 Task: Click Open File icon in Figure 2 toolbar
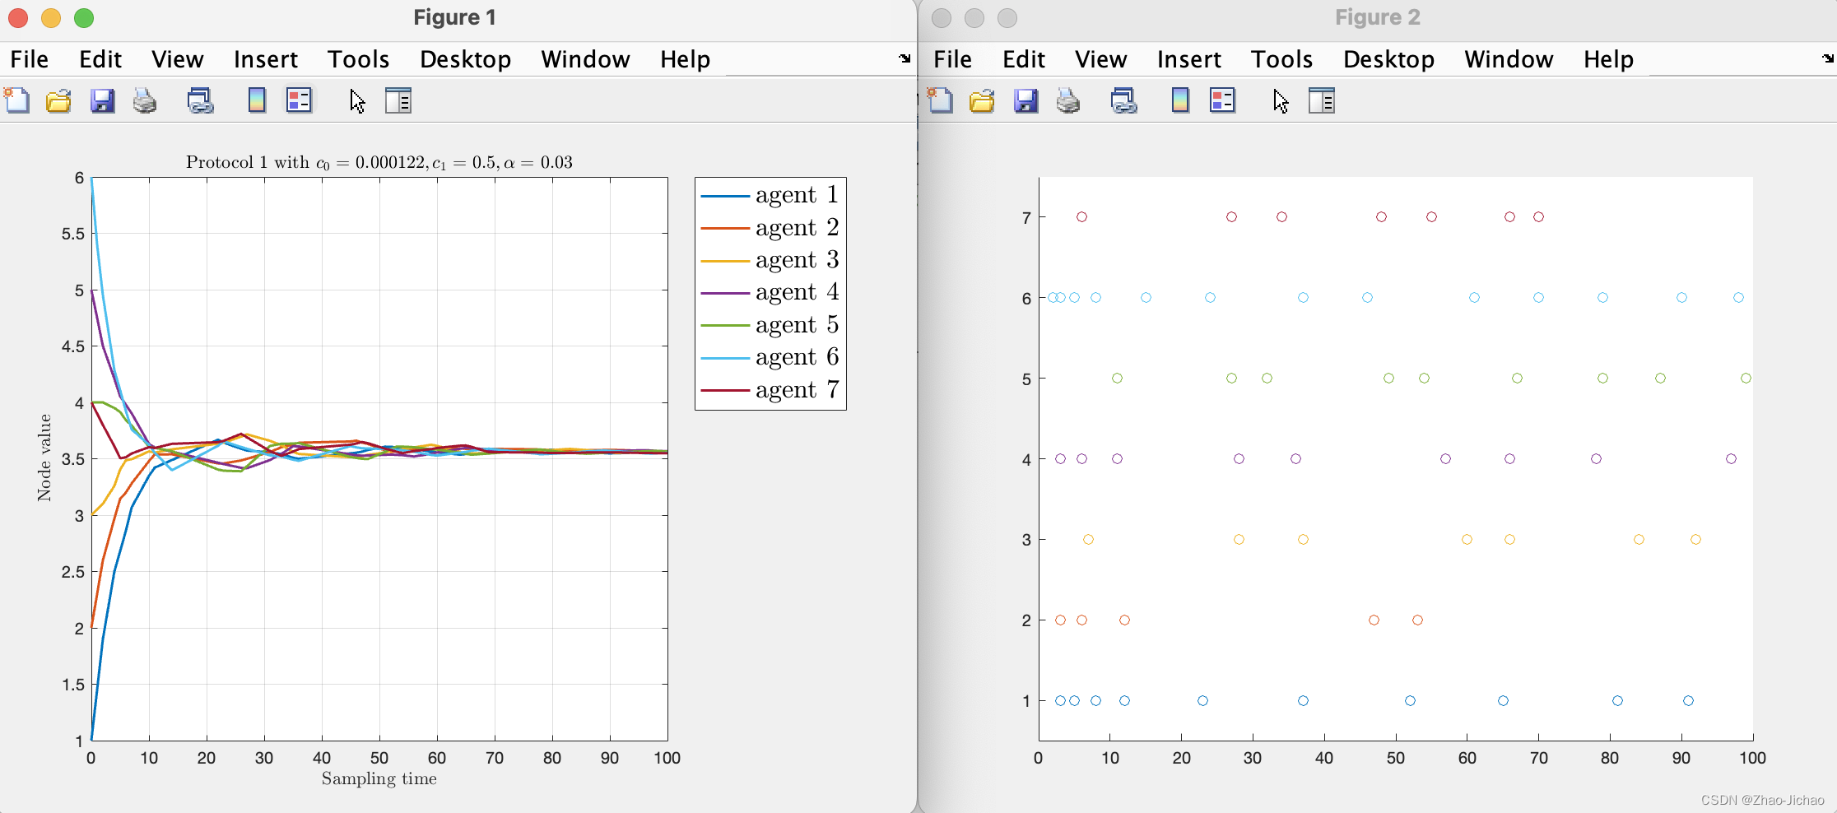click(x=982, y=100)
